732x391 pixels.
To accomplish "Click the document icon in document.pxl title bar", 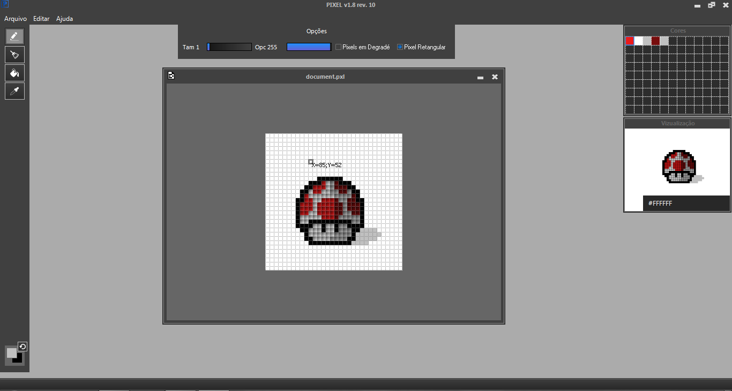I will 171,76.
